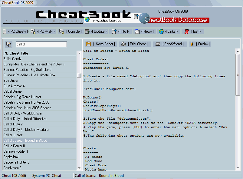
Task: Select 'Cabela's Deer Hunt 2005 Season'
Action: [x=40, y=108]
